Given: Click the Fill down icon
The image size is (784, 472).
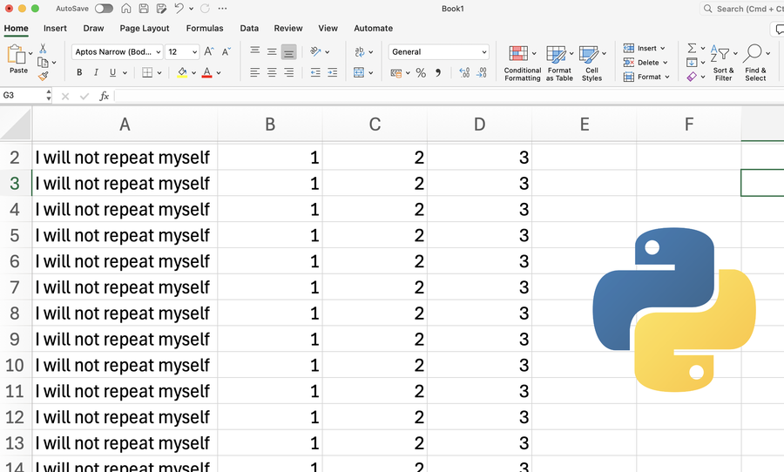Looking at the screenshot, I should point(692,63).
